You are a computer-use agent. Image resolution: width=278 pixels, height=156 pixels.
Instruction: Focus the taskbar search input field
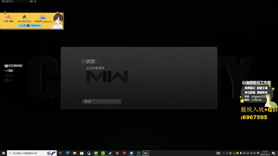pyautogui.click(x=32, y=153)
